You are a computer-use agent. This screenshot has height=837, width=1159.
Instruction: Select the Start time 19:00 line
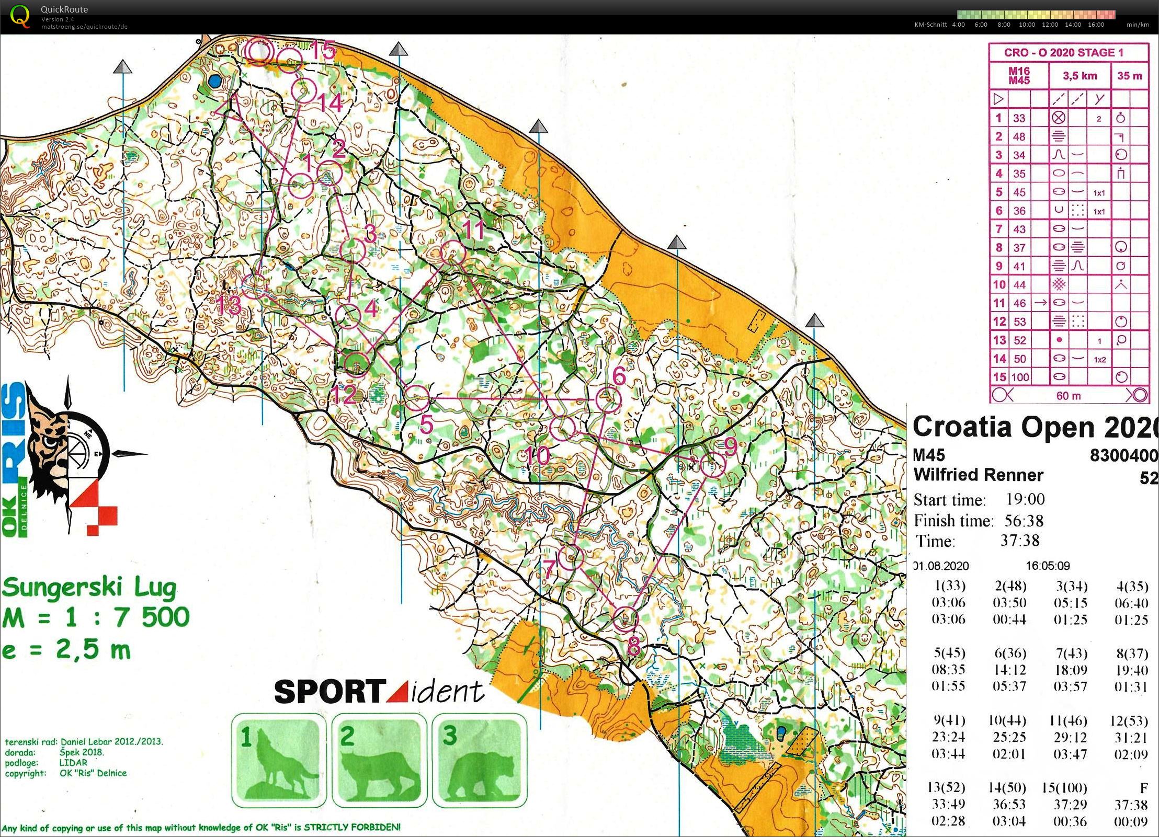pyautogui.click(x=979, y=499)
